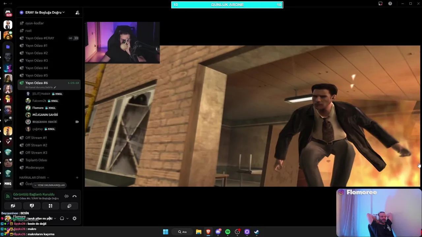
Task: Disconnect from voice with the hang-up icon
Action: (x=75, y=196)
